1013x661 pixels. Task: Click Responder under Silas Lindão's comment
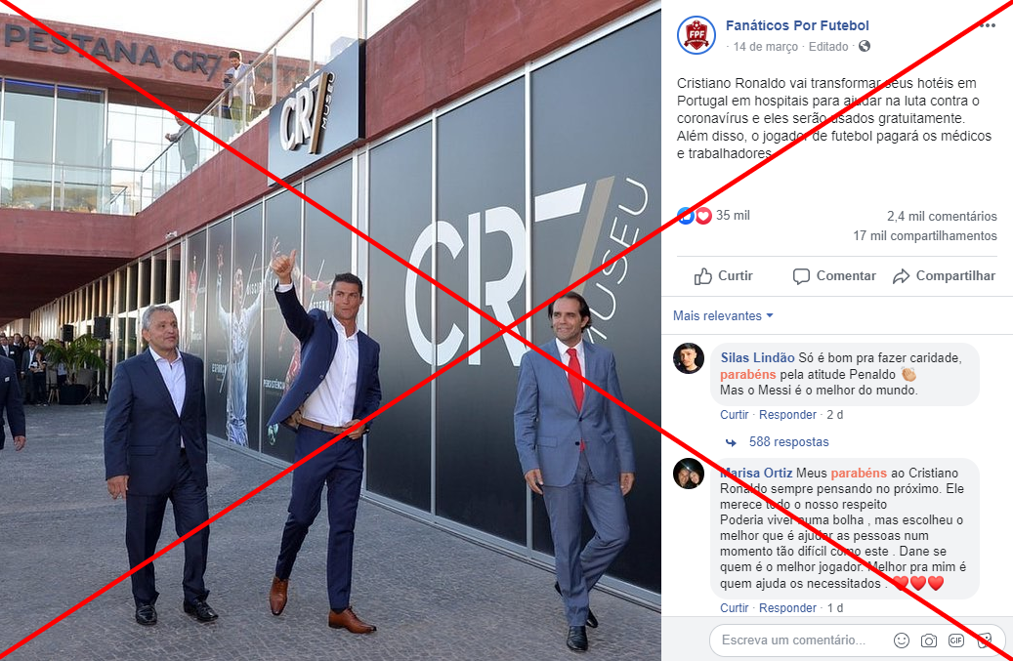pyautogui.click(x=787, y=414)
